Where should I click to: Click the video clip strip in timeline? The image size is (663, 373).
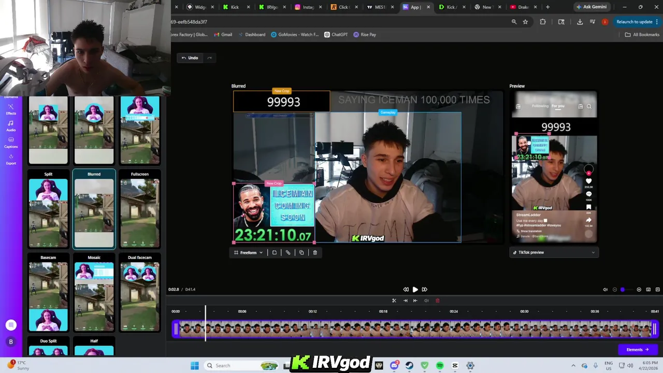click(x=415, y=329)
